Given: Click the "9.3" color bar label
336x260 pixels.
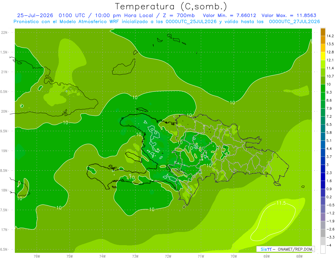Looking at the screenshot, I should (329, 92).
